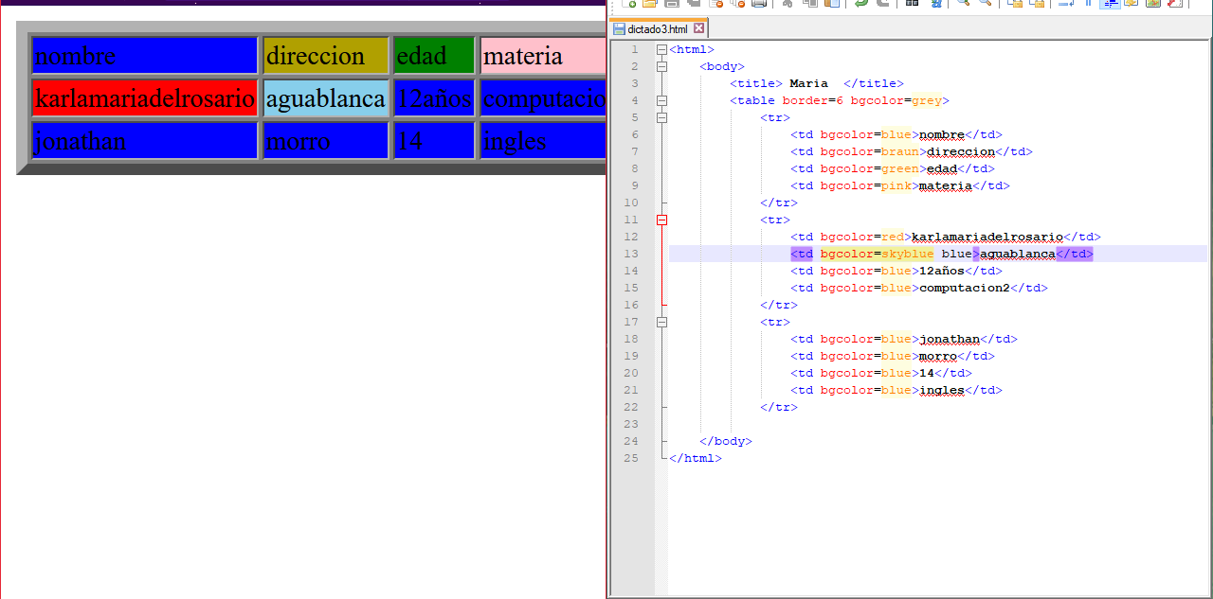The image size is (1213, 599).
Task: Click the word 'Maria' in the title line
Action: (x=808, y=83)
